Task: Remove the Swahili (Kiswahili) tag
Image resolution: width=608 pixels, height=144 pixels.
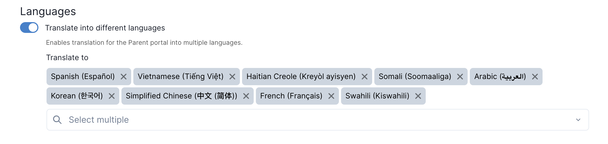Action: click(x=418, y=96)
